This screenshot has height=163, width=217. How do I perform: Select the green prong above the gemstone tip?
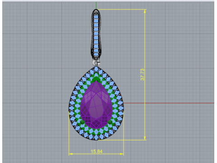click(x=96, y=79)
